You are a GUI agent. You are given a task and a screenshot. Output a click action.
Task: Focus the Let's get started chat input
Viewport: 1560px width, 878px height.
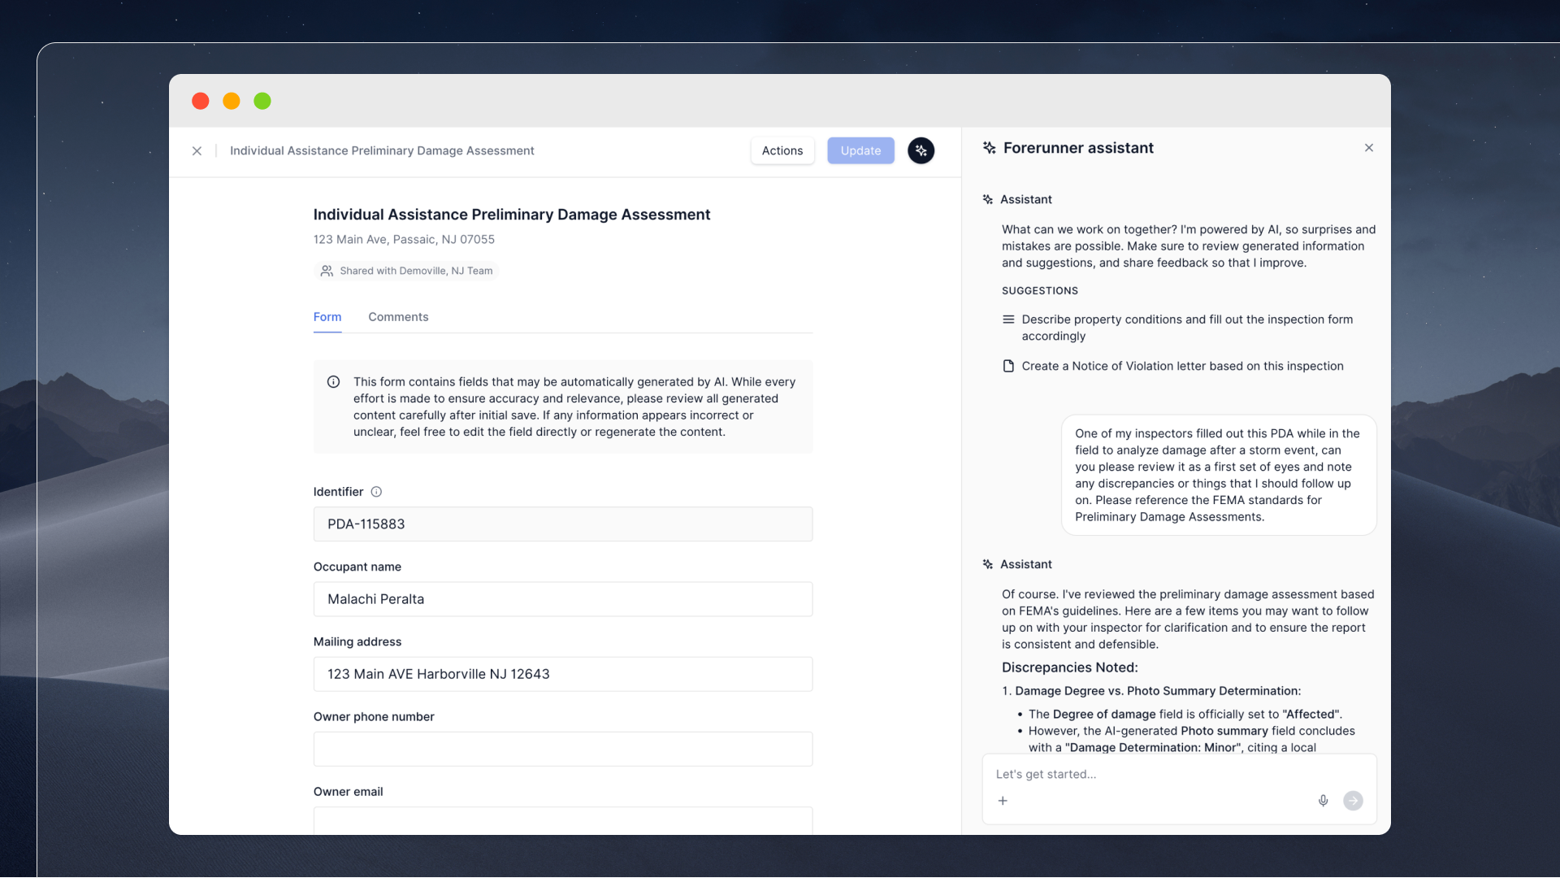pyautogui.click(x=1154, y=774)
